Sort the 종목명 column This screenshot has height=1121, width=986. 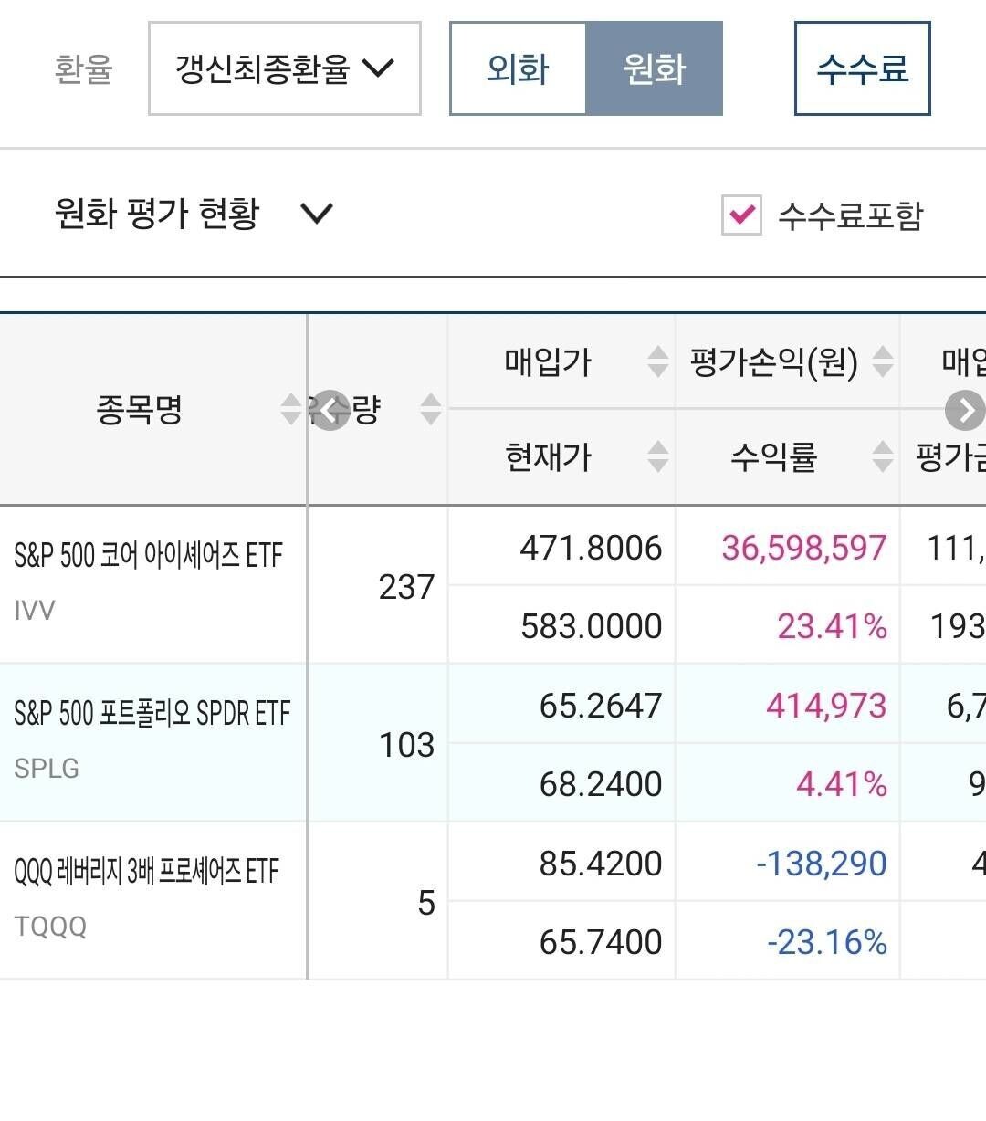(289, 411)
